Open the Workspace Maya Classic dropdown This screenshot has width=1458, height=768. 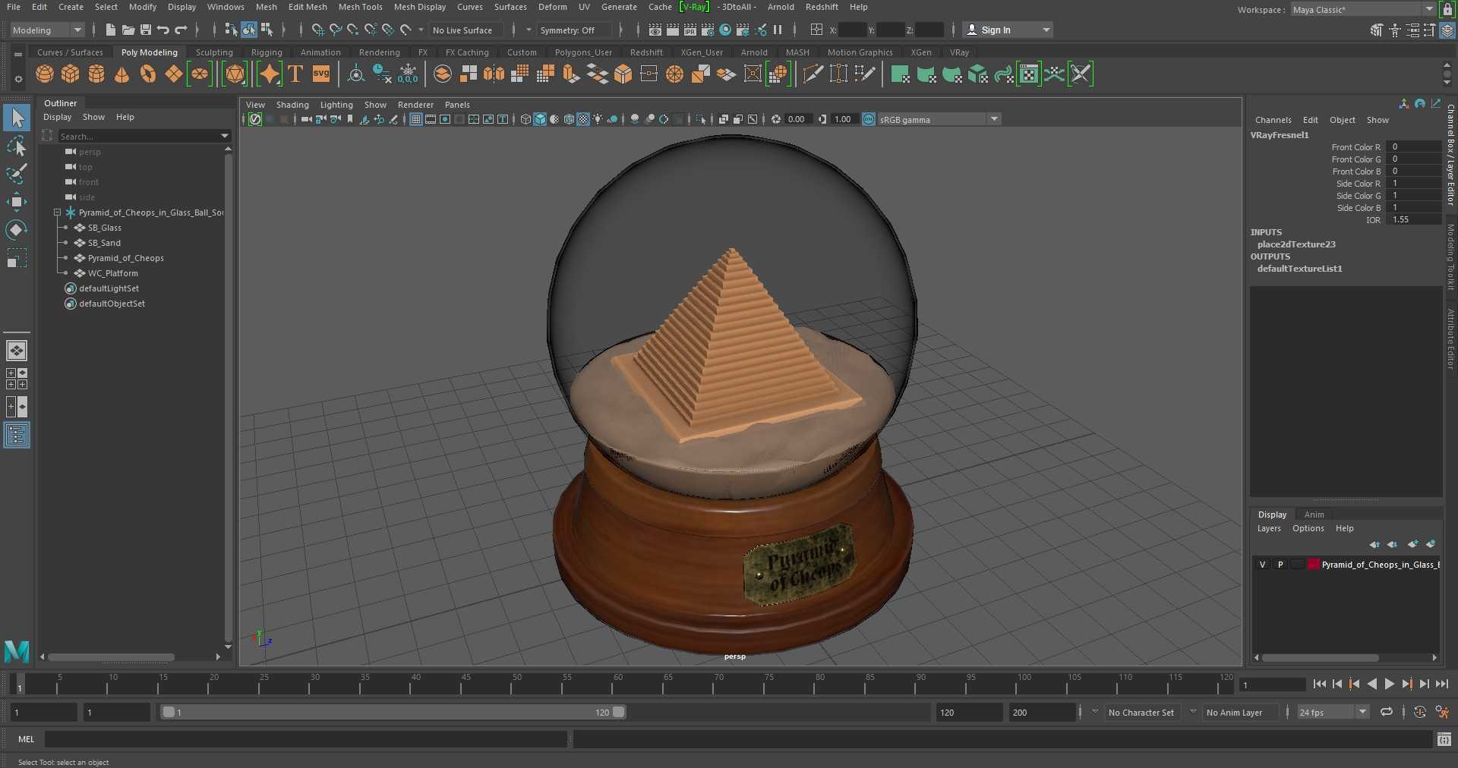pyautogui.click(x=1363, y=9)
